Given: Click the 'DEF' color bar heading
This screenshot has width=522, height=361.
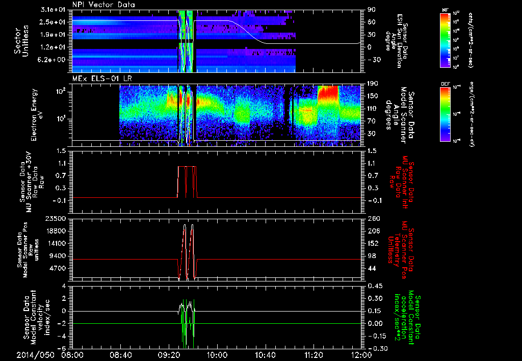Looking at the screenshot, I should (445, 84).
